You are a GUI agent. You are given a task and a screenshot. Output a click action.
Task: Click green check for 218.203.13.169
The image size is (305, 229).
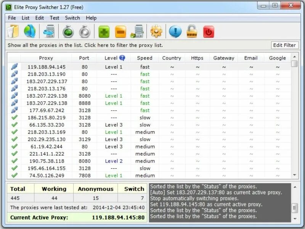pyautogui.click(x=14, y=132)
